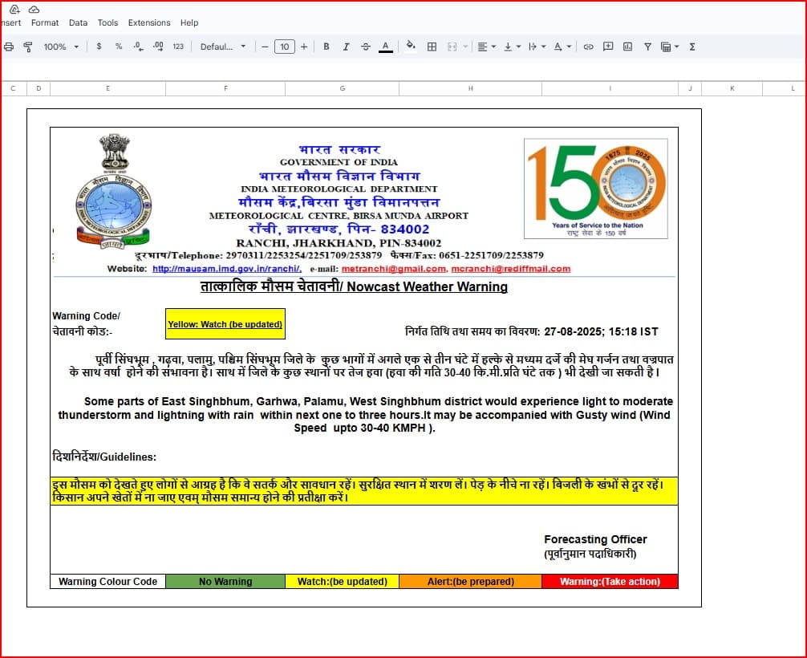The height and width of the screenshot is (658, 807).
Task: Insert link using the chain icon
Action: pyautogui.click(x=588, y=47)
